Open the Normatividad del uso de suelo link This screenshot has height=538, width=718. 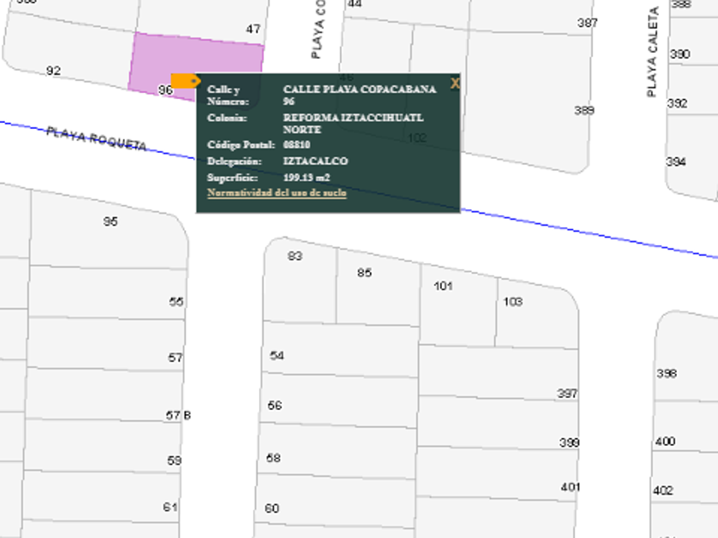pyautogui.click(x=277, y=193)
